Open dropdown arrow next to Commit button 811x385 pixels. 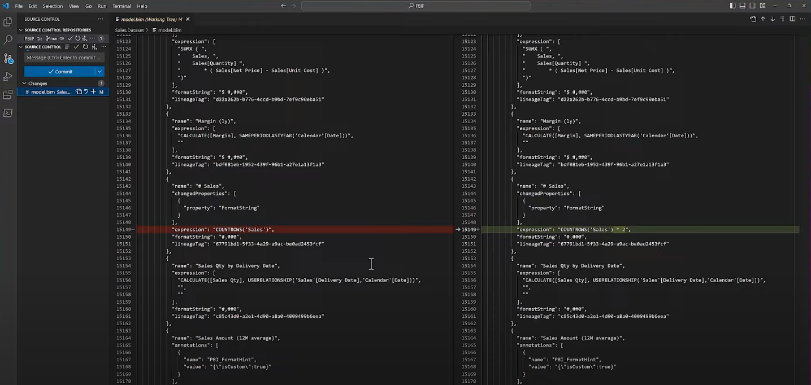(x=99, y=72)
